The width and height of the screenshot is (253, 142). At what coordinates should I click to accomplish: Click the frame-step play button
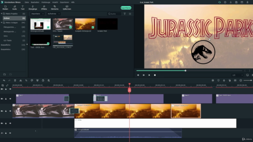tap(143, 75)
